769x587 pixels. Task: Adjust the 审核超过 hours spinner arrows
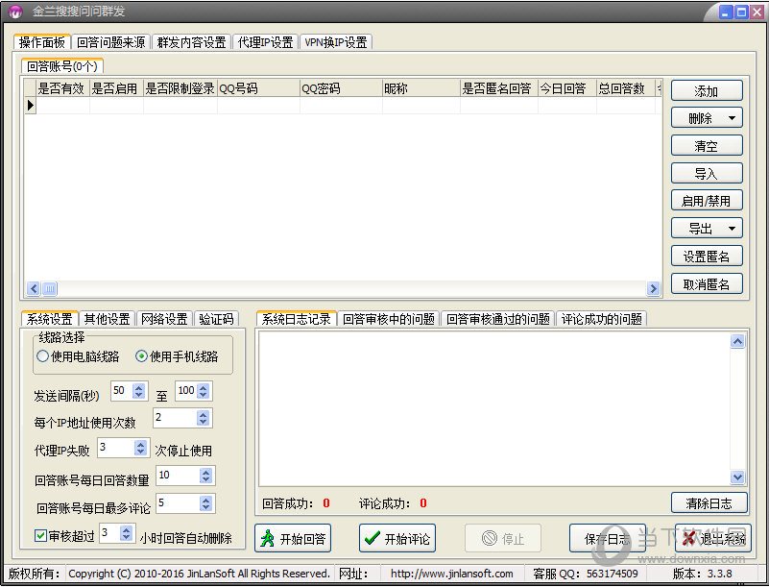[x=126, y=533]
